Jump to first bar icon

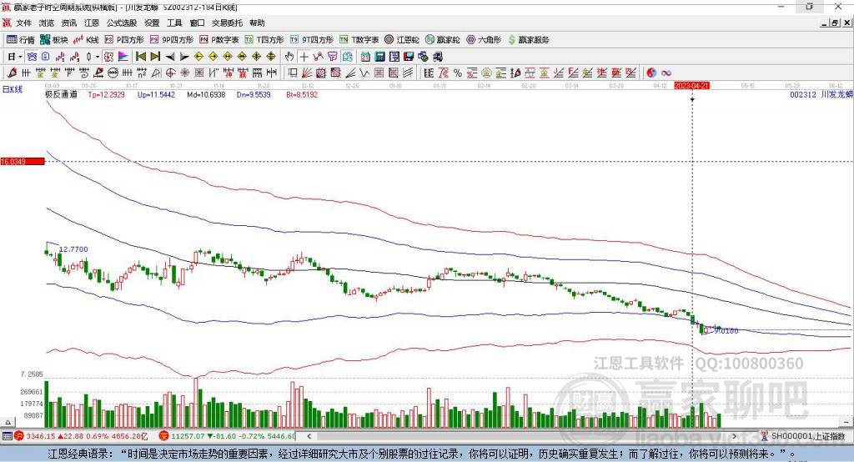140,57
